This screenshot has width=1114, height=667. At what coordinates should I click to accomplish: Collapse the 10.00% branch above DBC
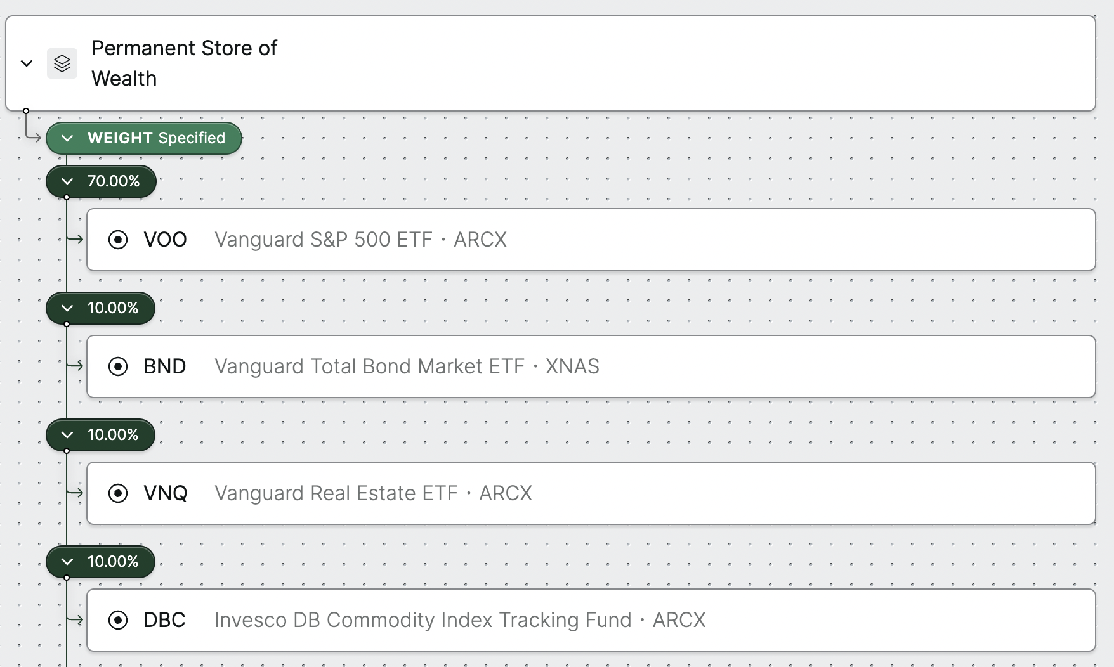[67, 562]
